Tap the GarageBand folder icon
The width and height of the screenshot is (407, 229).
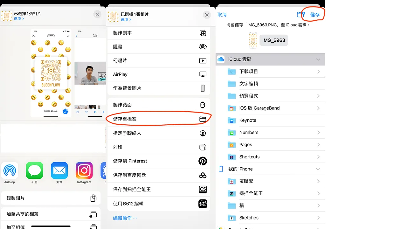point(231,108)
